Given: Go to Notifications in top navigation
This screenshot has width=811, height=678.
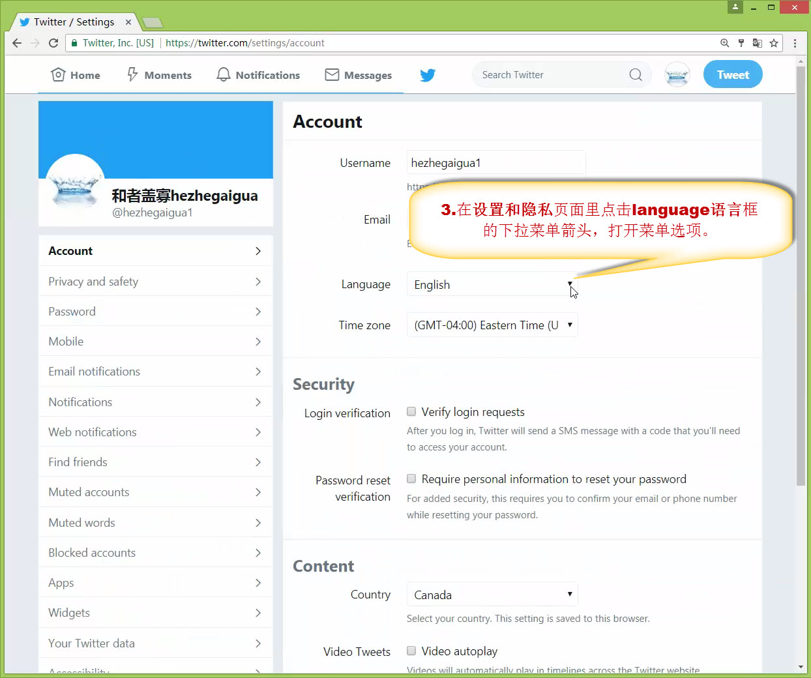Looking at the screenshot, I should (258, 75).
